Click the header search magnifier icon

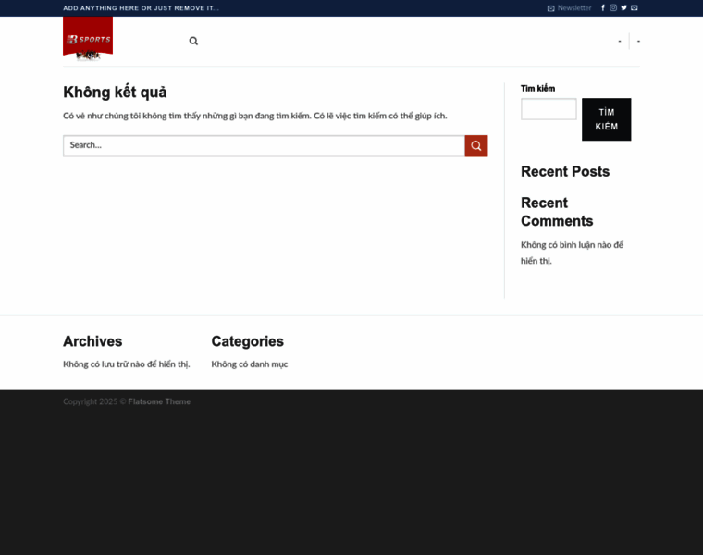coord(193,41)
